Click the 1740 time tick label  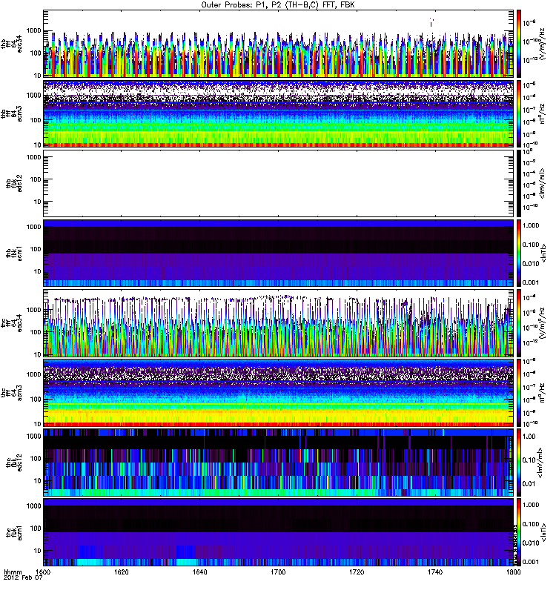pos(435,572)
